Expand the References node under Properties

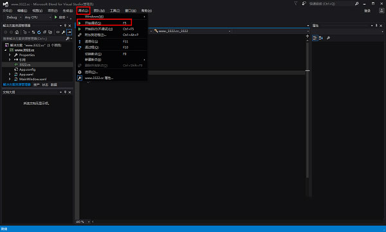(10, 60)
